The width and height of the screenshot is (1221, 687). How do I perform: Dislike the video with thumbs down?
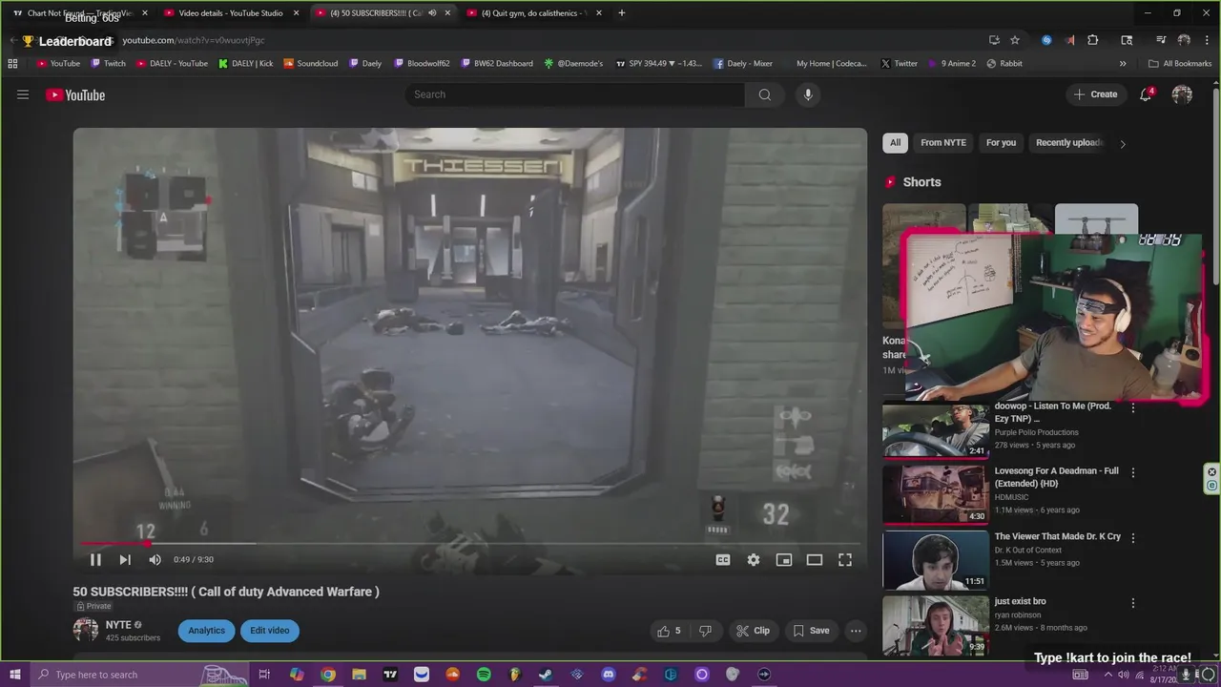[705, 631]
